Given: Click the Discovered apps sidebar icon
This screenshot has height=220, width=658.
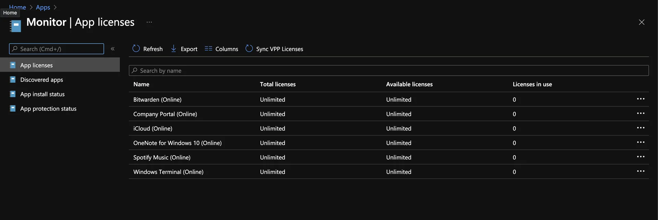Looking at the screenshot, I should [x=13, y=79].
